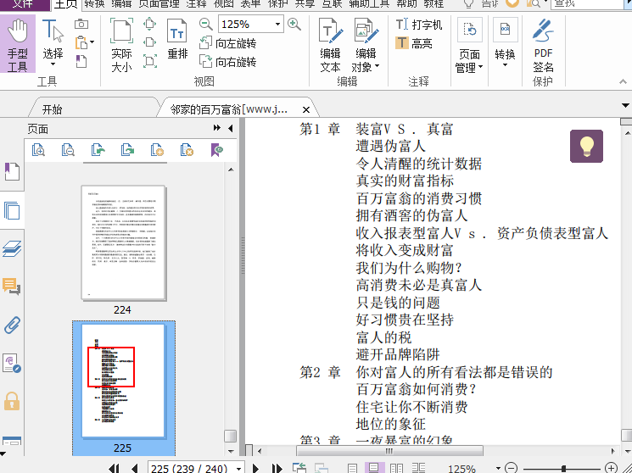
Task: Click status bar zoom out minus button
Action: click(511, 468)
